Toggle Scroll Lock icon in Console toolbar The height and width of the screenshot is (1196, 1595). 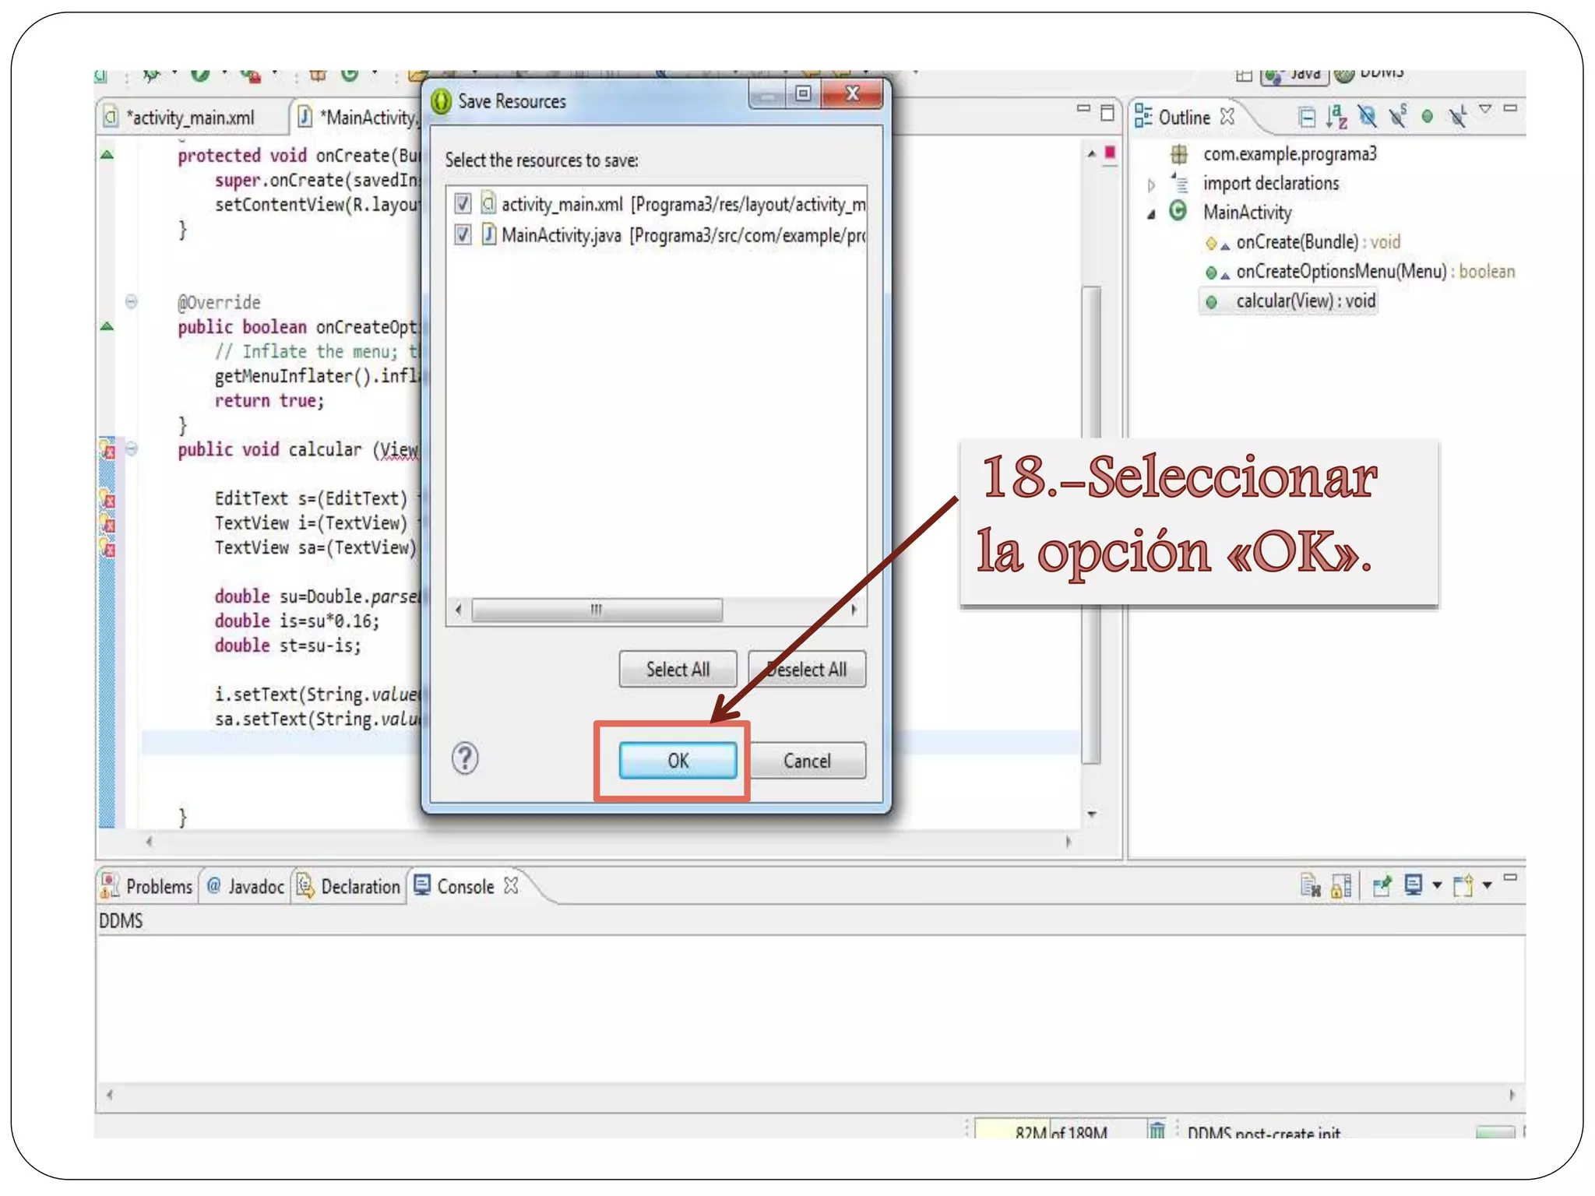coord(1341,886)
